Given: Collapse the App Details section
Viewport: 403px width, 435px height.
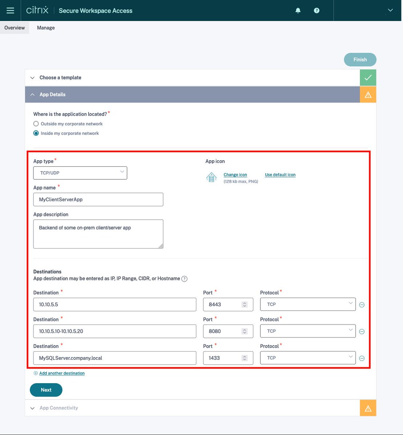Looking at the screenshot, I should (x=192, y=95).
